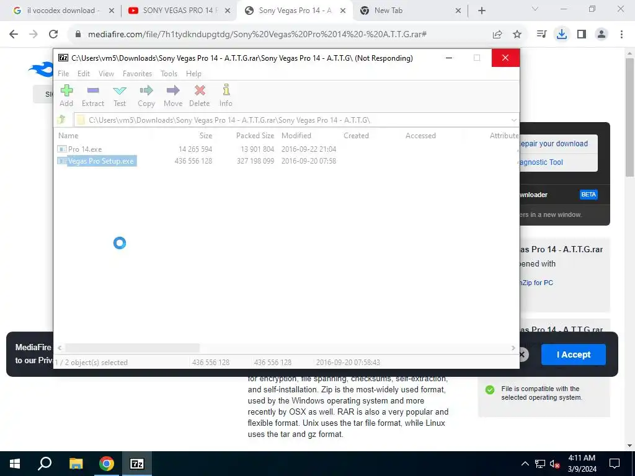This screenshot has height=476, width=635.
Task: Reload the MediaFire page
Action: pyautogui.click(x=53, y=35)
